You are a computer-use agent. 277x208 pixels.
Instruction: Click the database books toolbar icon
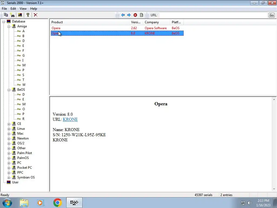click(x=20, y=15)
